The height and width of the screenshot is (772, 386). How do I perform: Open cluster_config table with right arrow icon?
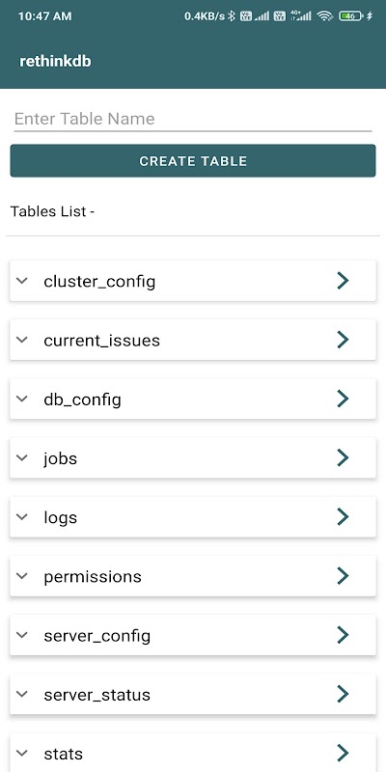pos(344,281)
